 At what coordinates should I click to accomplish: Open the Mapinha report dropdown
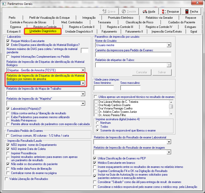coord(83,104)
